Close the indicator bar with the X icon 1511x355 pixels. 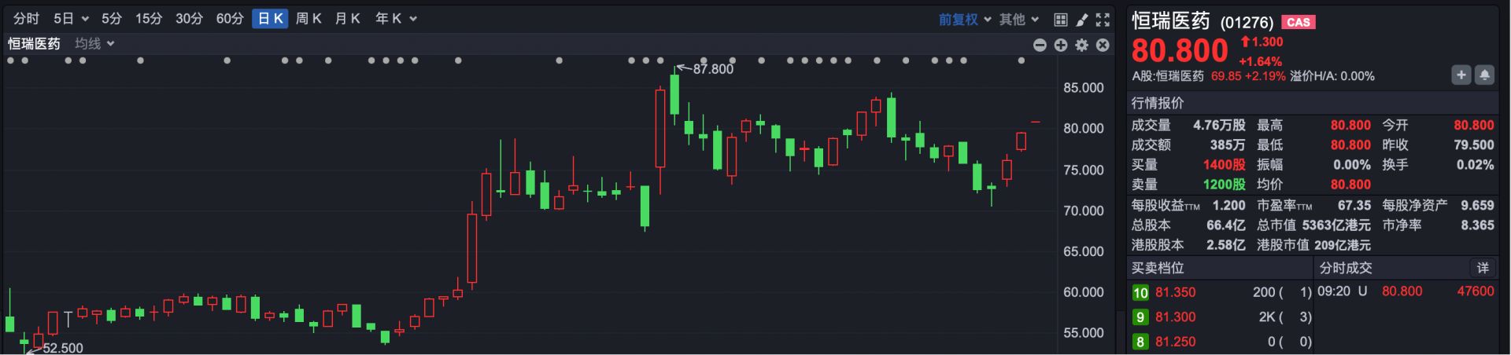coord(1103,46)
